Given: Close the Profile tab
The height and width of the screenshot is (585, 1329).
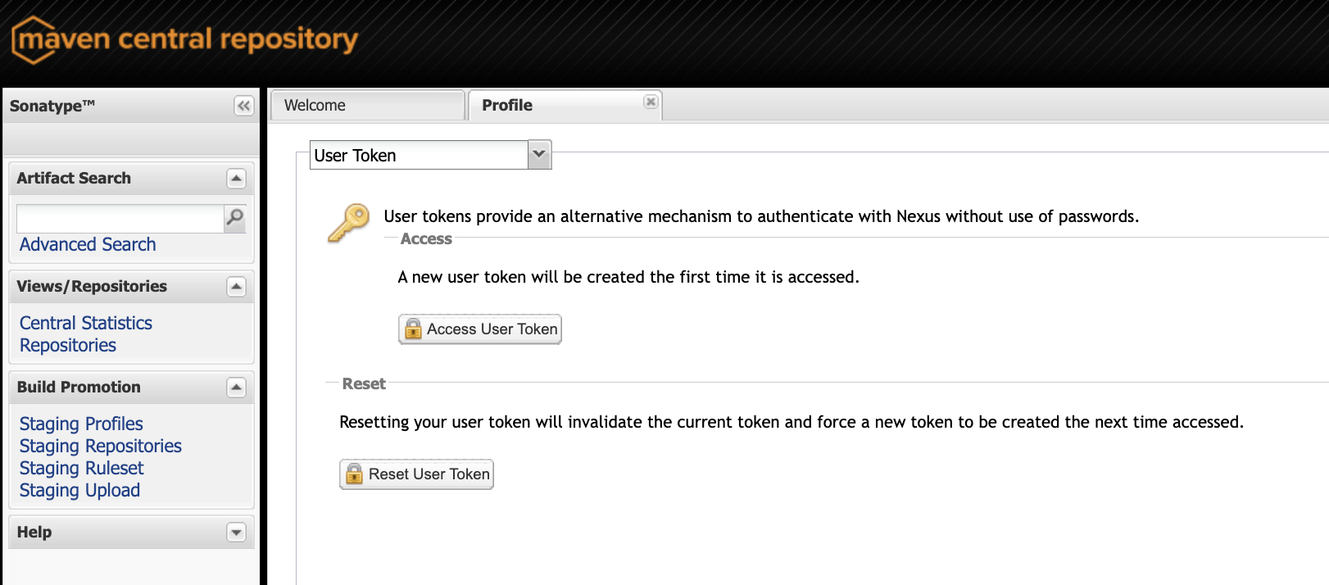Looking at the screenshot, I should pos(651,102).
